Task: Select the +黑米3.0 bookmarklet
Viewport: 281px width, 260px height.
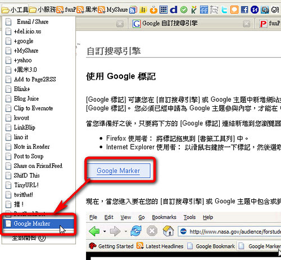Action: 39,70
